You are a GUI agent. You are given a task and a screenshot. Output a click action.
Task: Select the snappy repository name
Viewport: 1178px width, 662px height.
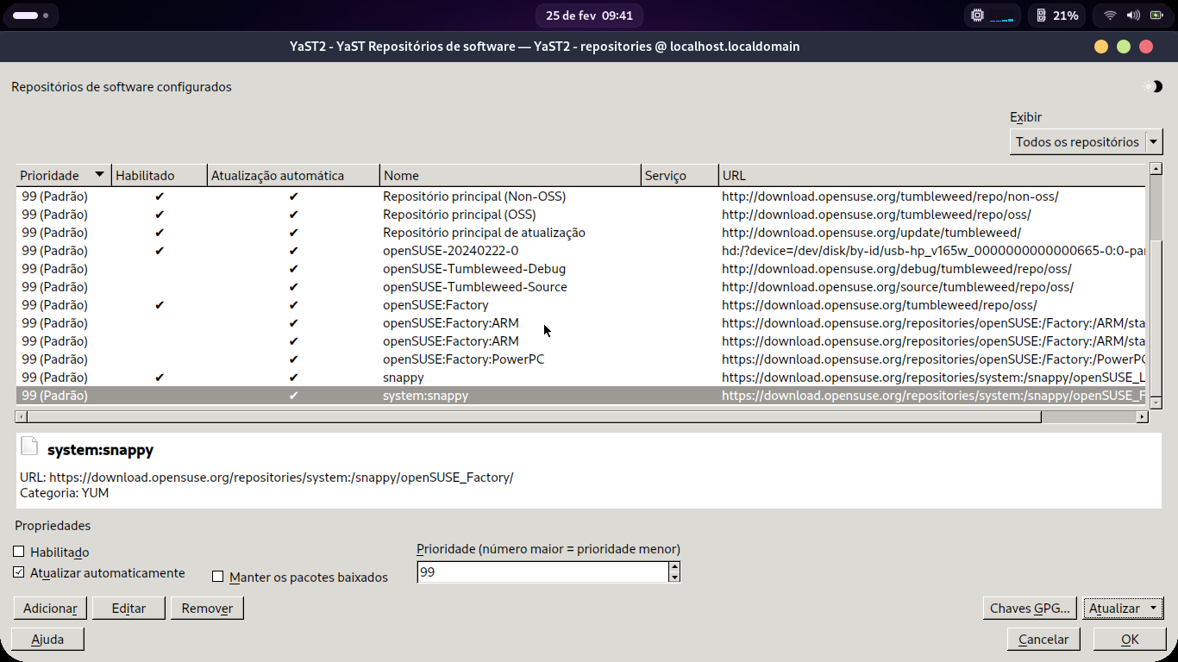[404, 378]
